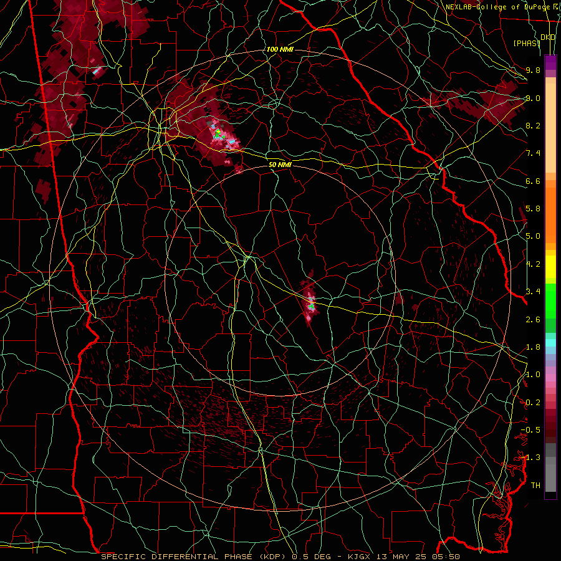Click the 100 NMI range ring label
Image resolution: width=561 pixels, height=561 pixels.
pos(280,49)
